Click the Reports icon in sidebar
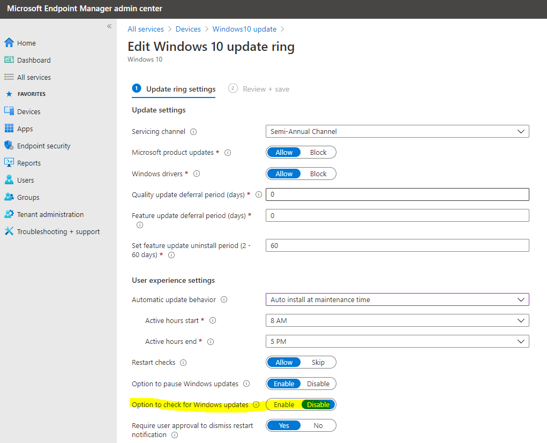This screenshot has height=443, width=547. (9, 162)
